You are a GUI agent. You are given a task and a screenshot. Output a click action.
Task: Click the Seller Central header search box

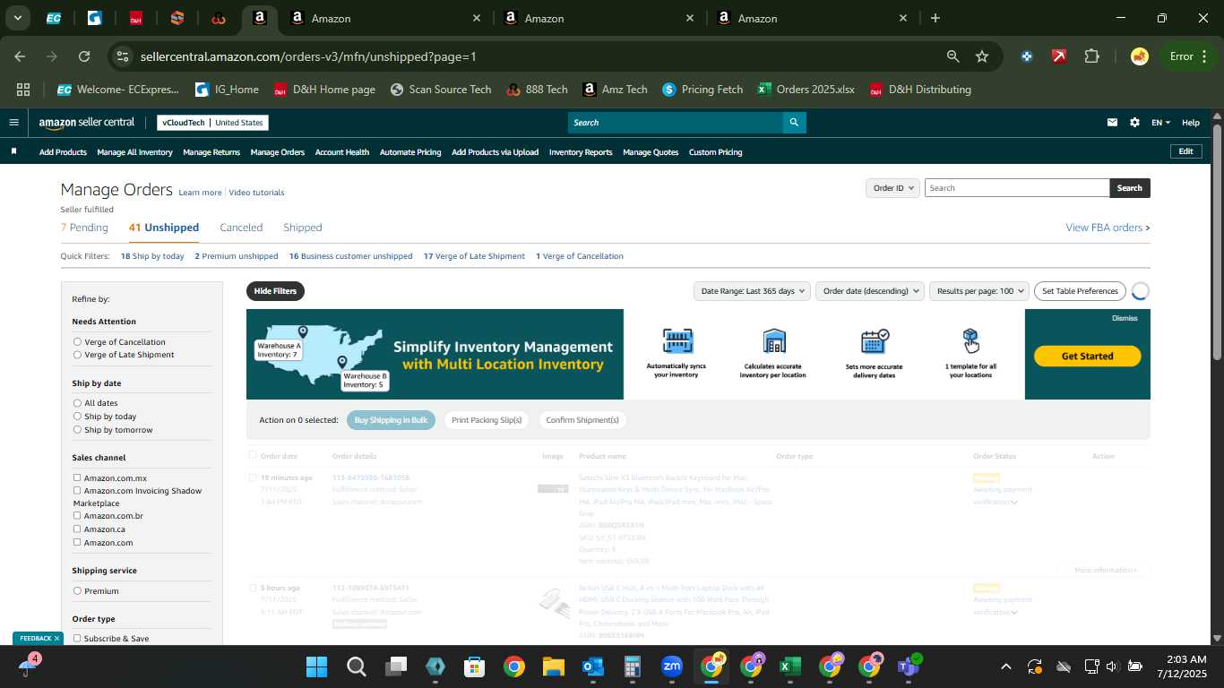coord(676,123)
